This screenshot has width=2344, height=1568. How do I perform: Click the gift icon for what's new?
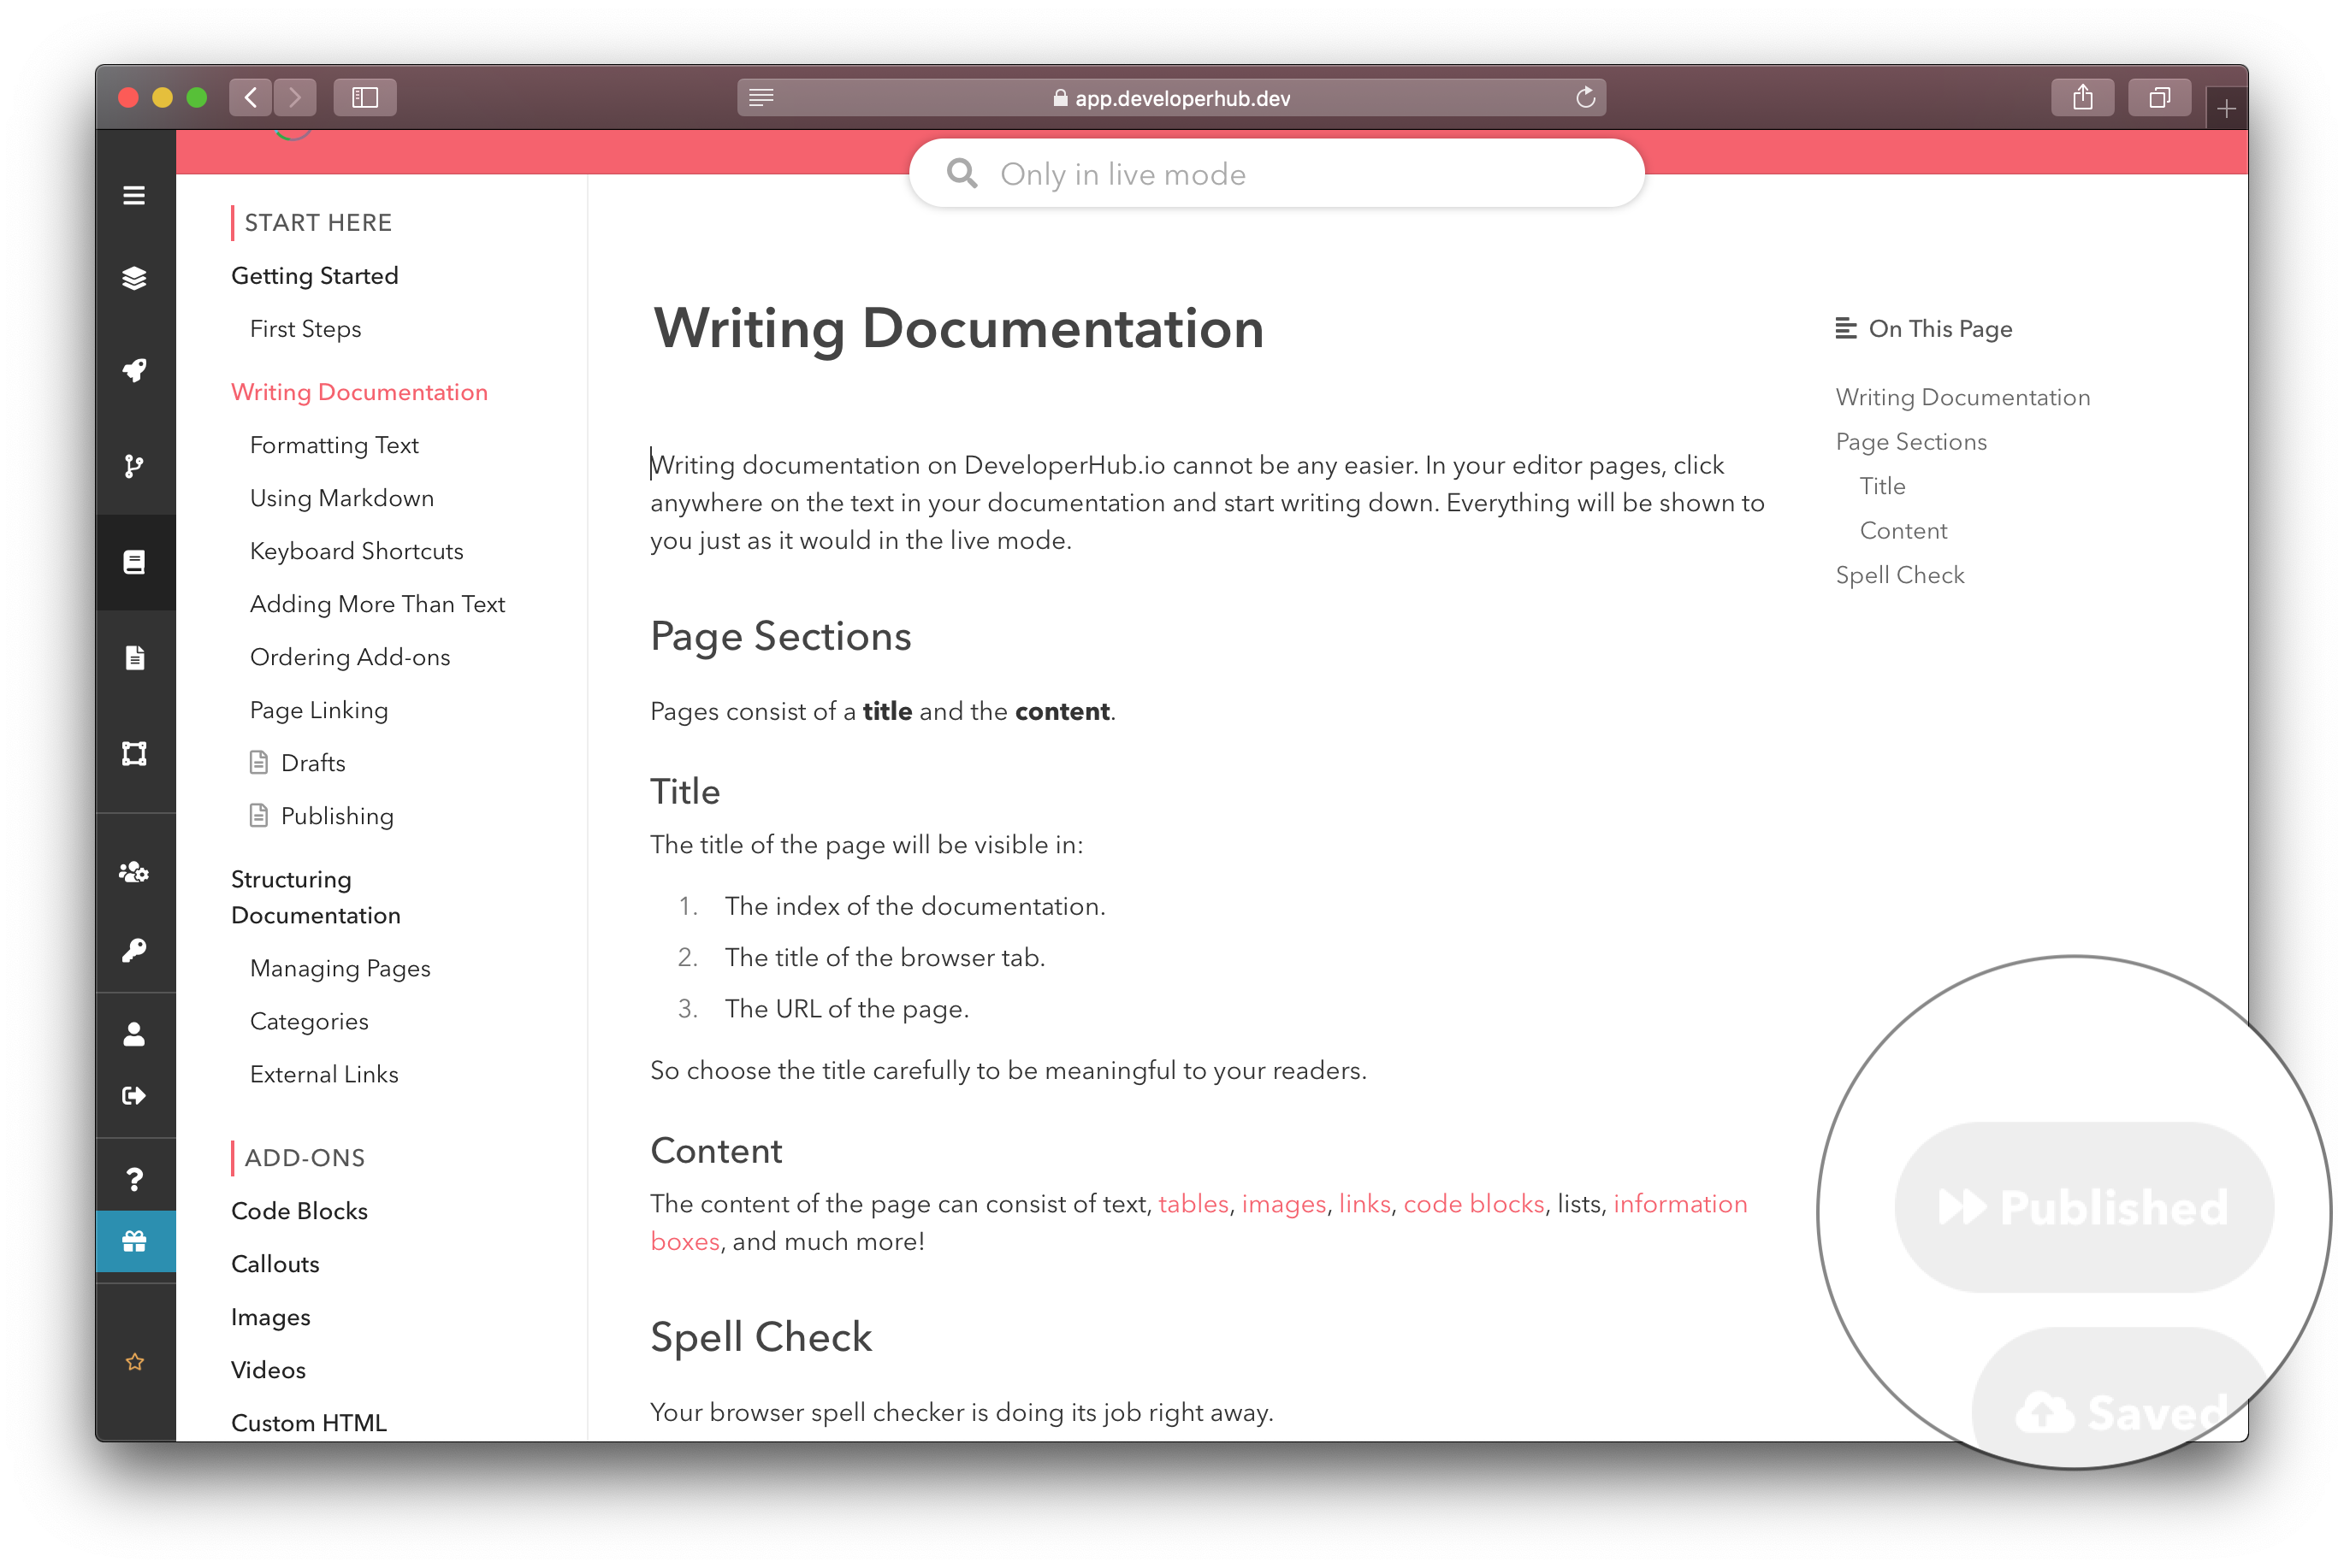click(x=135, y=1241)
